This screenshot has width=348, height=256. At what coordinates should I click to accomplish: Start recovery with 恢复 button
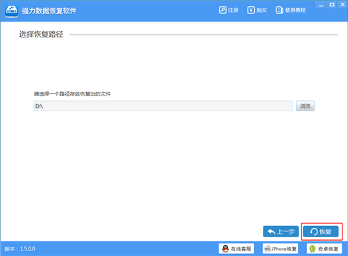321,232
